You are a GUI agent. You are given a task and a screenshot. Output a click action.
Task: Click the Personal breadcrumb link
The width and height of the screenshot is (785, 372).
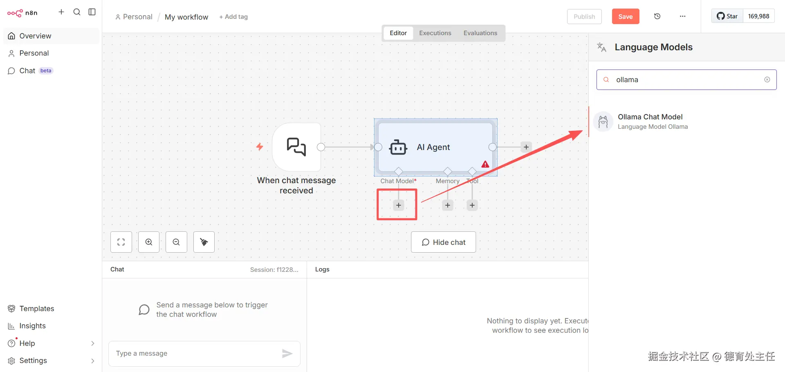pos(134,17)
